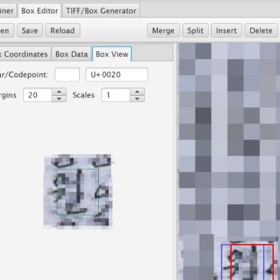280x280 pixels.
Task: Switch to the Box Editor tab
Action: (x=40, y=11)
